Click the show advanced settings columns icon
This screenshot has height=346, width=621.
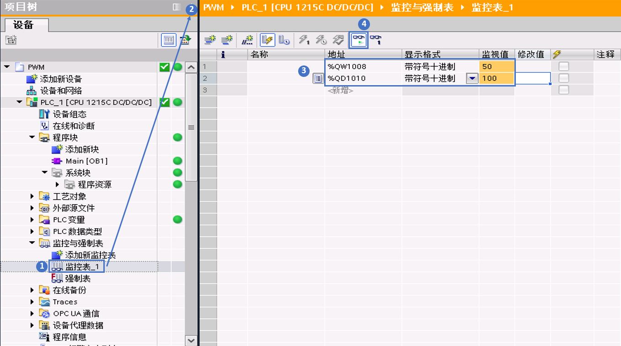click(284, 40)
